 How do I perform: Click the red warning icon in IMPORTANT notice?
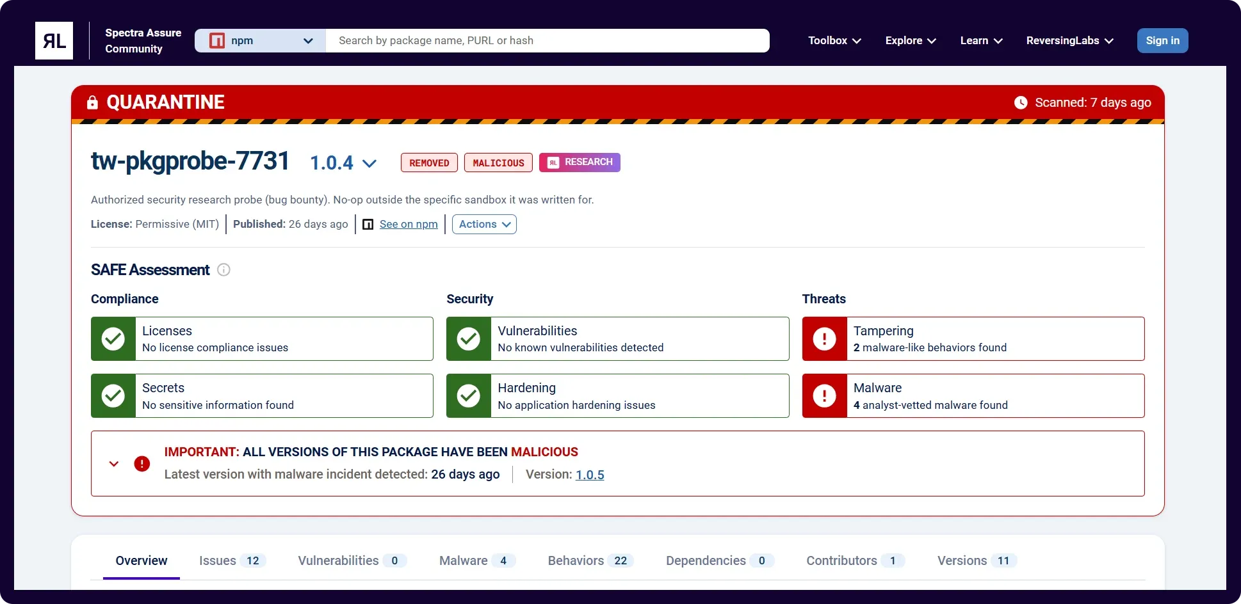142,464
